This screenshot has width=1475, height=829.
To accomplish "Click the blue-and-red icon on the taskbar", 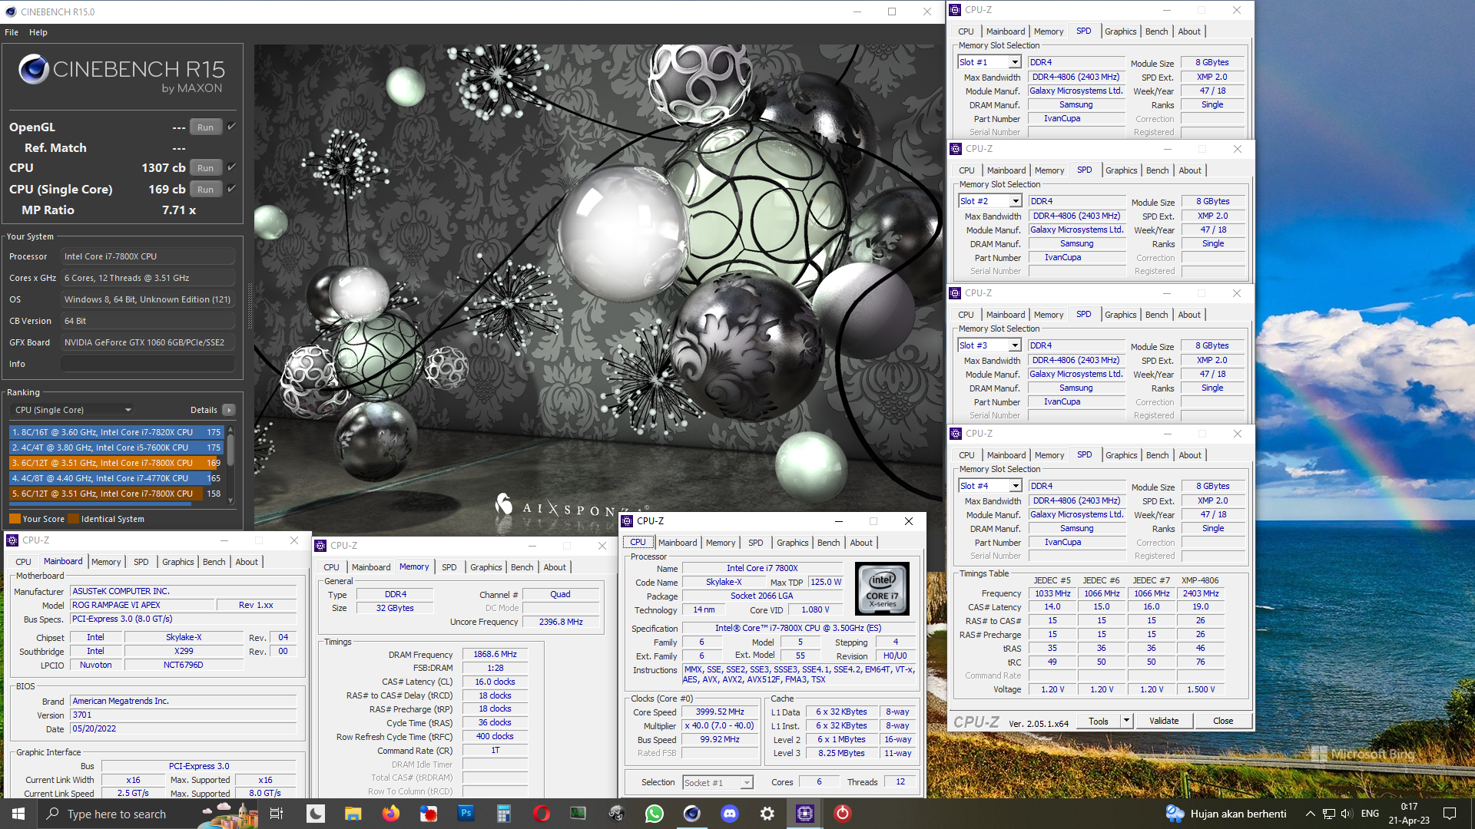I will coord(428,814).
